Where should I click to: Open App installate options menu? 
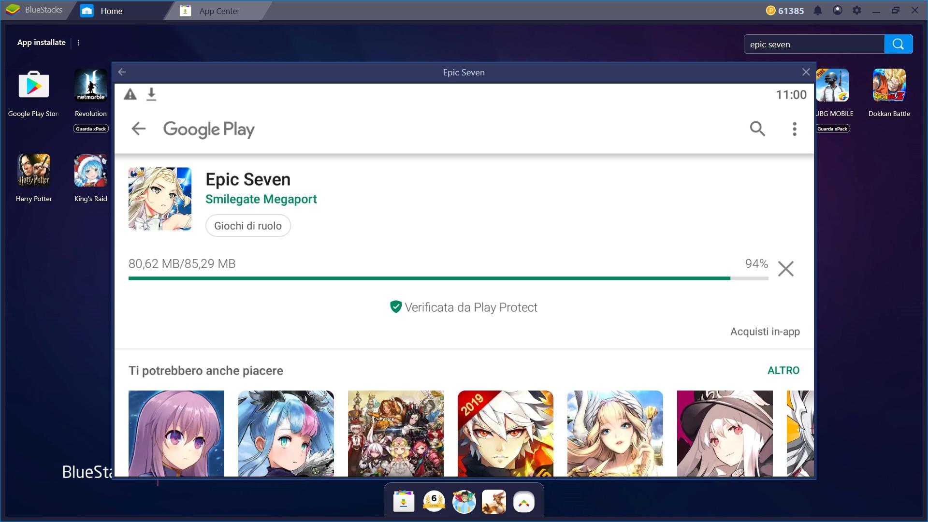(78, 43)
